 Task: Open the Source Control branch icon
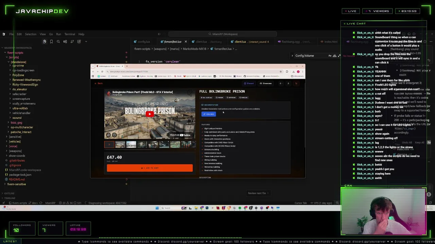coord(72,41)
